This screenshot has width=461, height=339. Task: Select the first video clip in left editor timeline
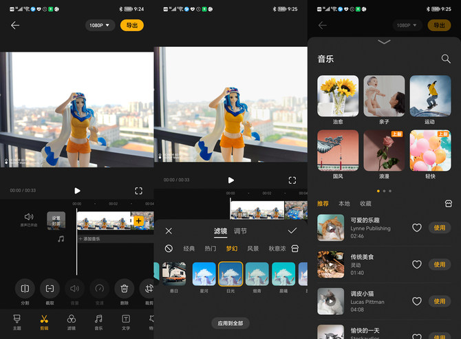click(x=103, y=220)
